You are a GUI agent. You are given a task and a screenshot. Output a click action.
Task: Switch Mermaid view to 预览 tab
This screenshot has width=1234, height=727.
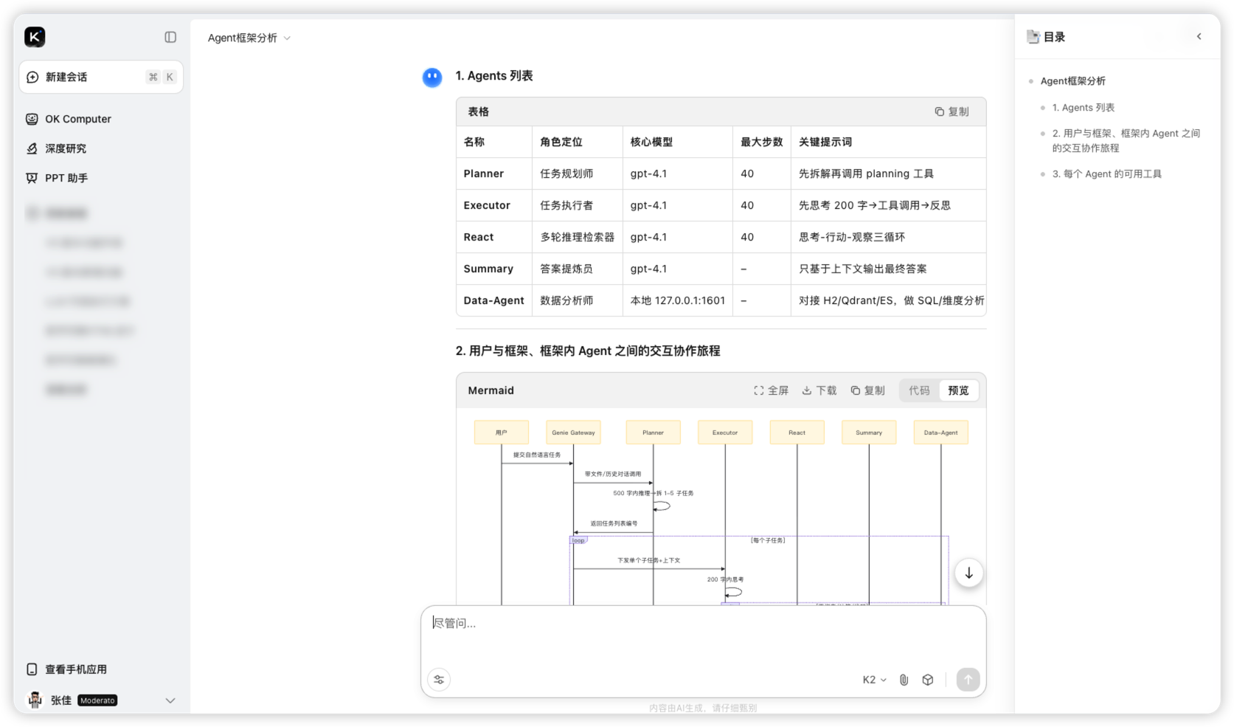[958, 390]
